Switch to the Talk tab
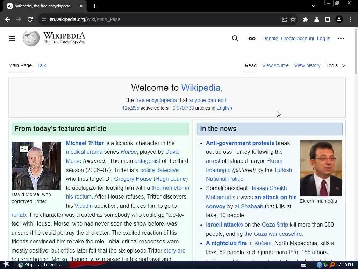This screenshot has height=269, width=358. [x=42, y=65]
